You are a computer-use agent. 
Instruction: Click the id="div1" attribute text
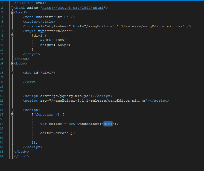coord(43,73)
